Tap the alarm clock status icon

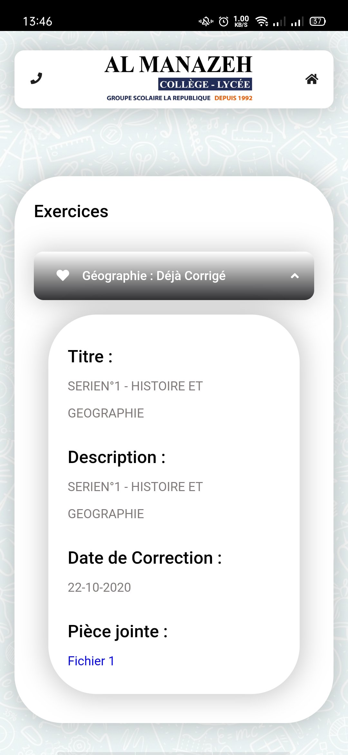click(224, 21)
